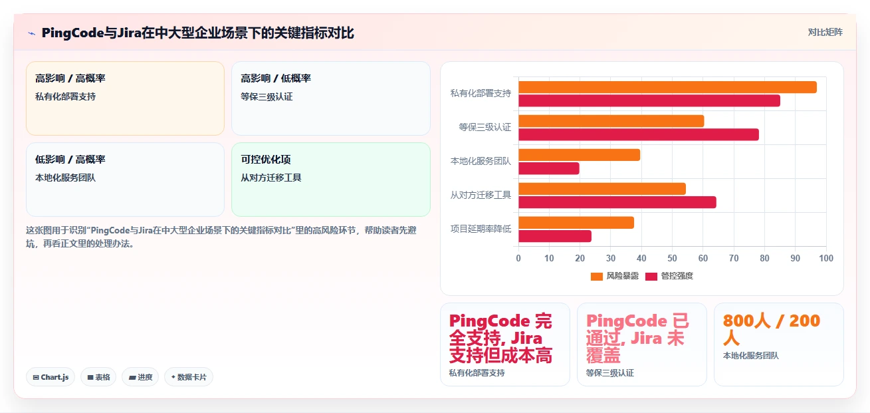Click the orange bar for 项目延期率降低
This screenshot has width=870, height=413.
point(576,223)
